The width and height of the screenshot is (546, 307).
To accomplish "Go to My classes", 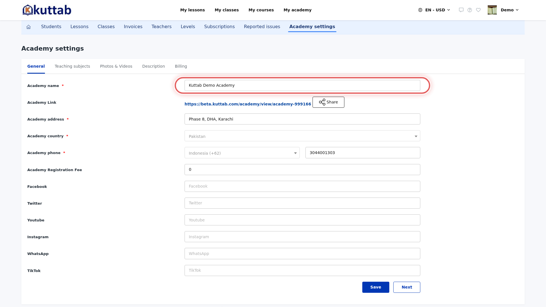I will click(x=227, y=10).
